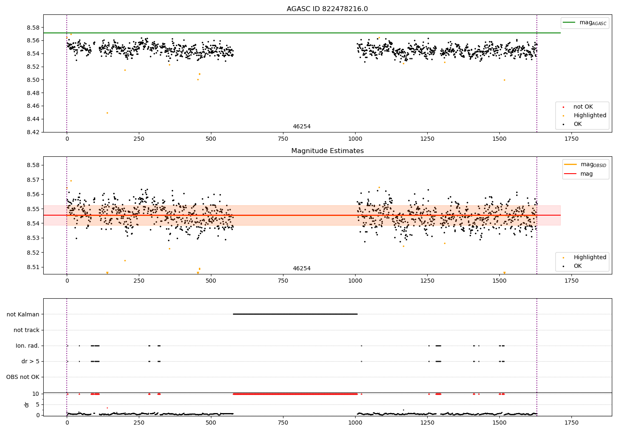Click the lowest orange outlier near 8.45
618x432 pixels.
(107, 113)
